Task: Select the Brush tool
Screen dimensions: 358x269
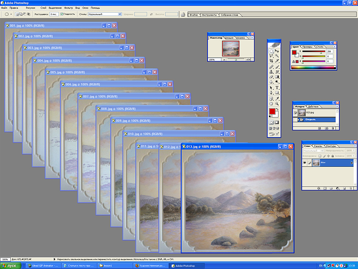Action: 277,67
